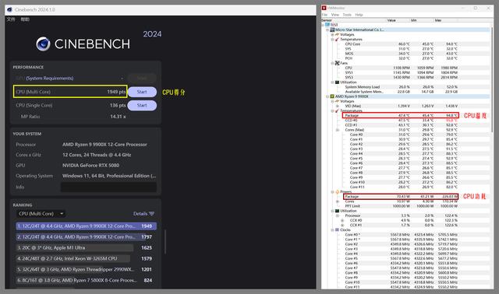Click the Cinebench icon in the title bar
The width and height of the screenshot is (499, 294).
click(9, 9)
